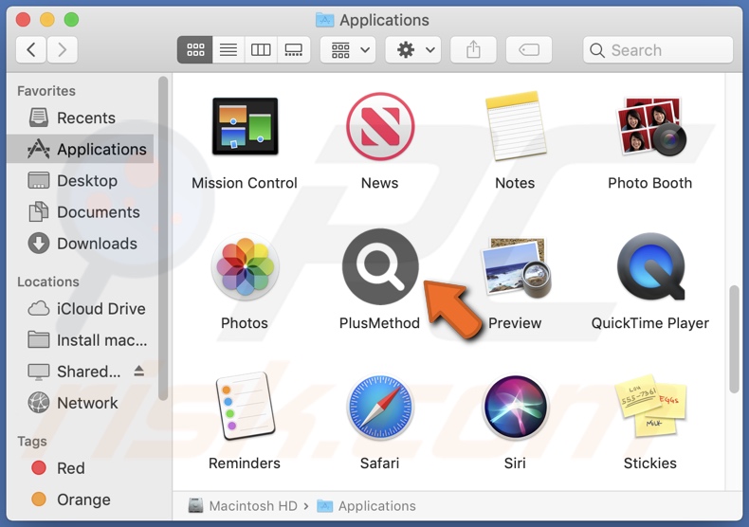Go forward with the right chevron button
The width and height of the screenshot is (749, 527).
(x=62, y=49)
